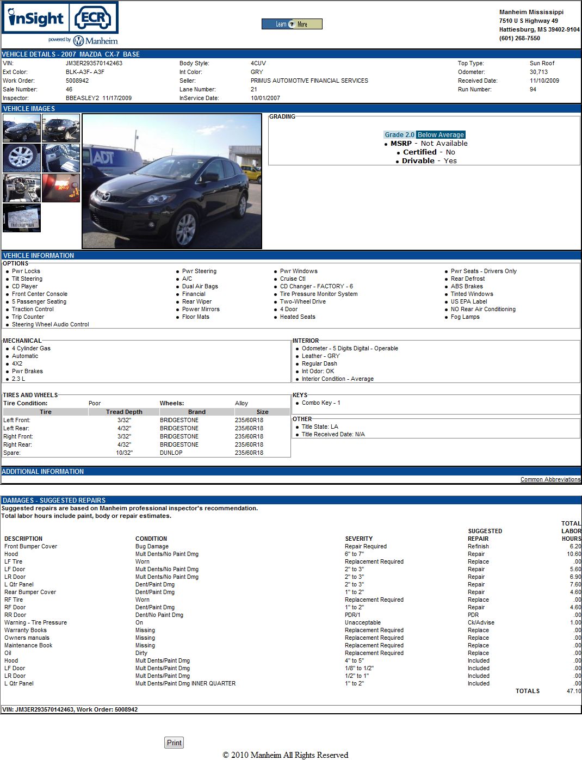Click the Unacceptable severity entry
Viewport: 582px width, 760px height.
tap(363, 622)
